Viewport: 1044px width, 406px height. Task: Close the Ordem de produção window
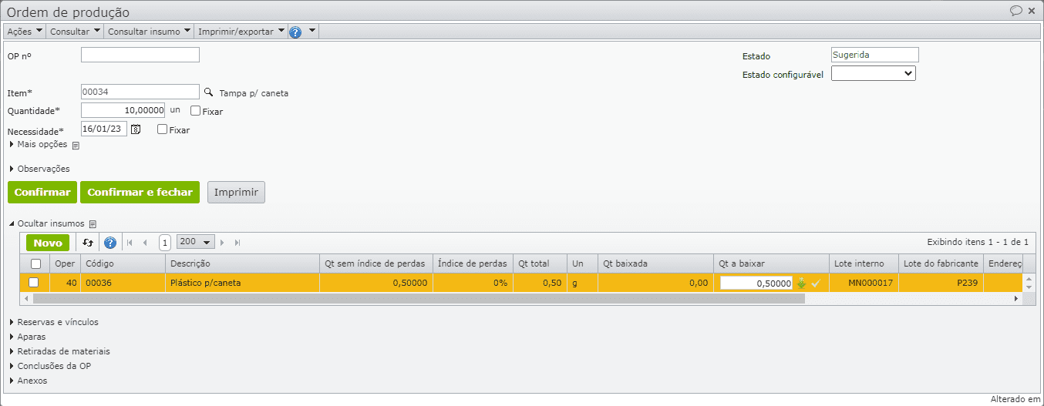(1032, 11)
